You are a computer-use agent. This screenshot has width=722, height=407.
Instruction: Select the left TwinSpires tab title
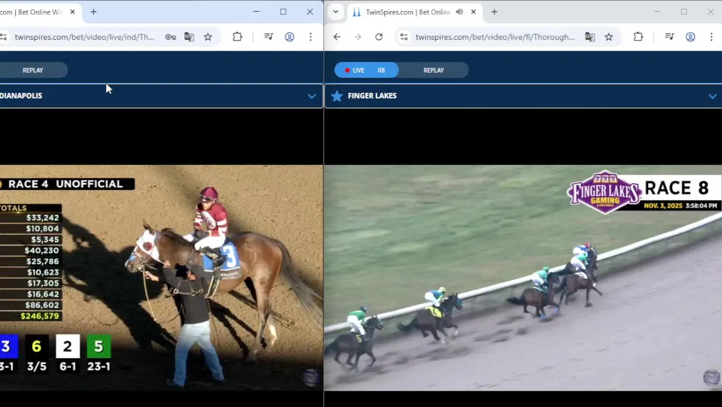[31, 12]
